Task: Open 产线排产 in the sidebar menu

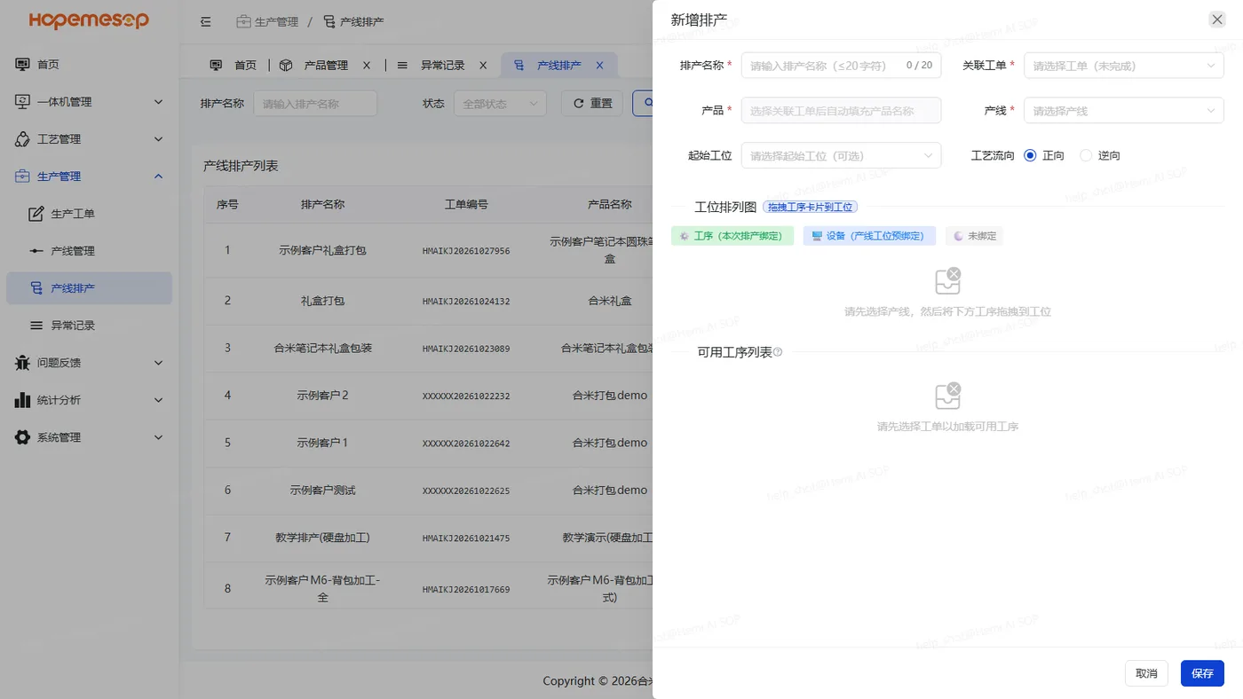Action: point(89,288)
